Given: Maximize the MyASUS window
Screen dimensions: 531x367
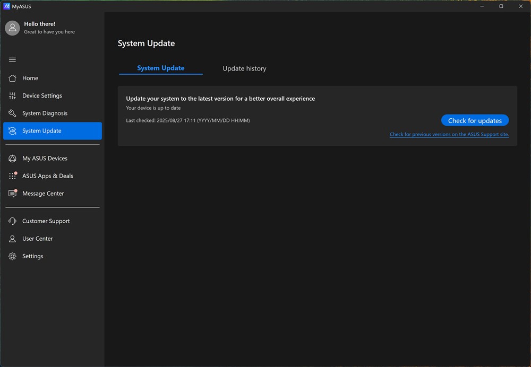Looking at the screenshot, I should click(x=501, y=6).
